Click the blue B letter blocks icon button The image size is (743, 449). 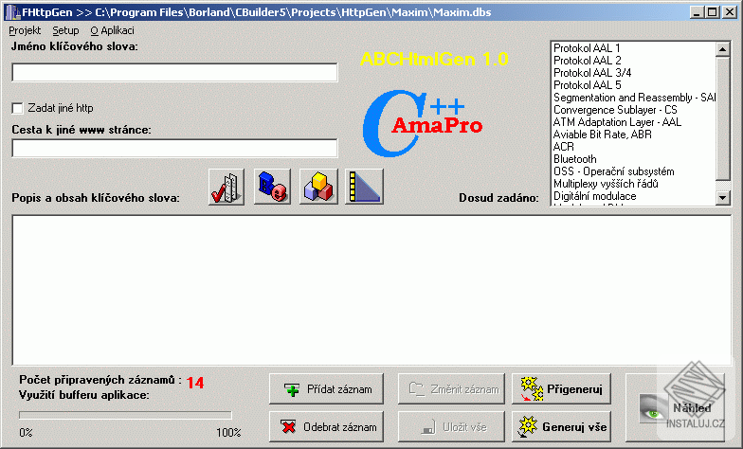tap(272, 187)
